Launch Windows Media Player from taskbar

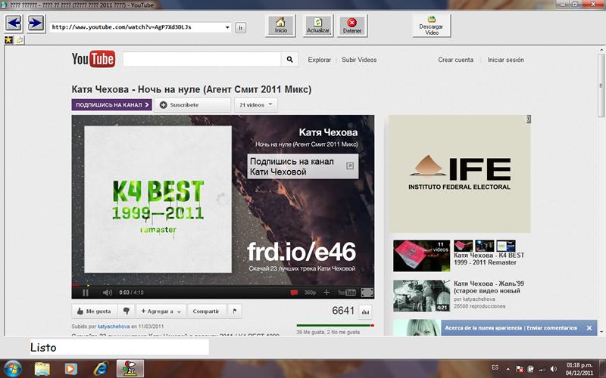click(x=70, y=368)
